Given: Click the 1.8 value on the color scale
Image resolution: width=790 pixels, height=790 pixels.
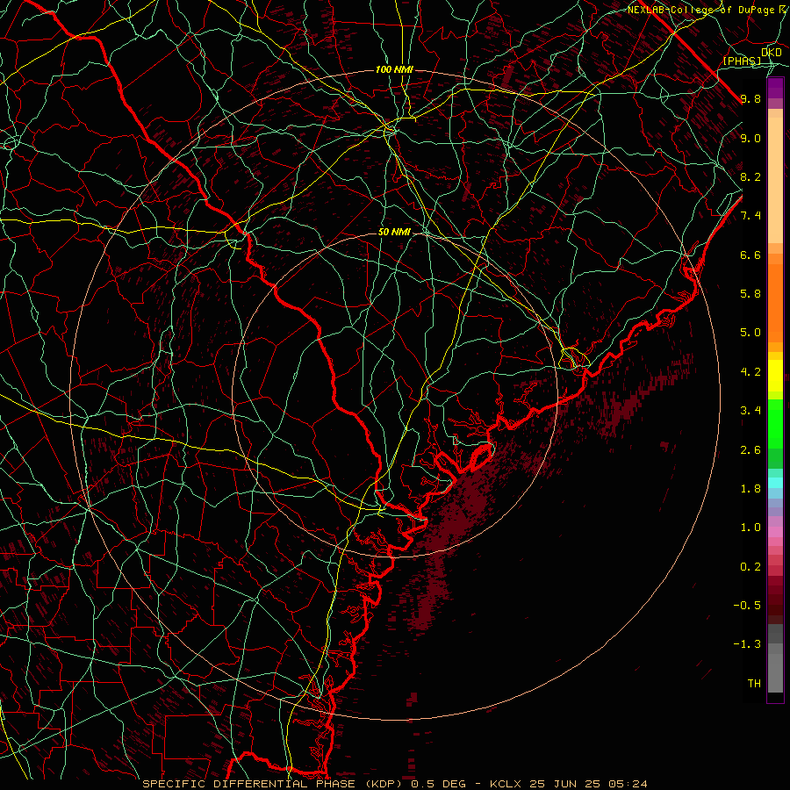Looking at the screenshot, I should [x=750, y=489].
